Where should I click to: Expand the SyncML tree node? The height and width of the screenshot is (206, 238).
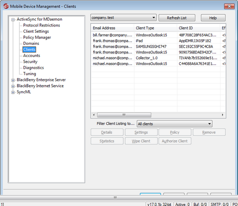tap(13, 92)
